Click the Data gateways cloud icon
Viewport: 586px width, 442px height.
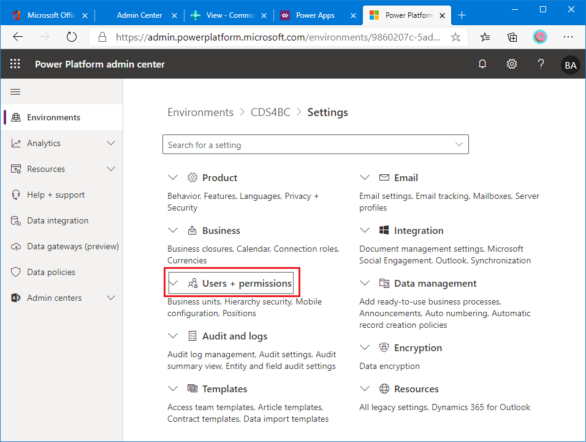(16, 247)
